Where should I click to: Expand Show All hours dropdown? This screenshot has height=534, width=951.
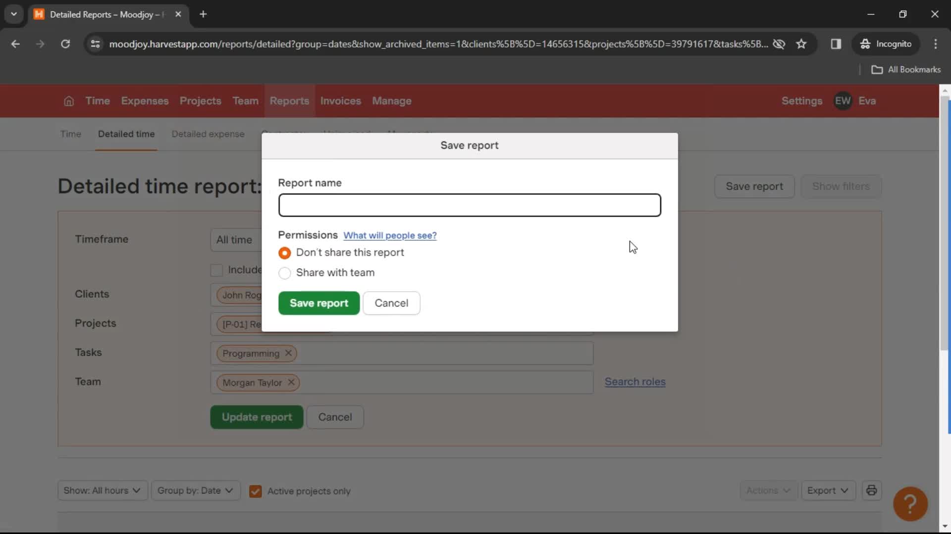[x=102, y=490]
